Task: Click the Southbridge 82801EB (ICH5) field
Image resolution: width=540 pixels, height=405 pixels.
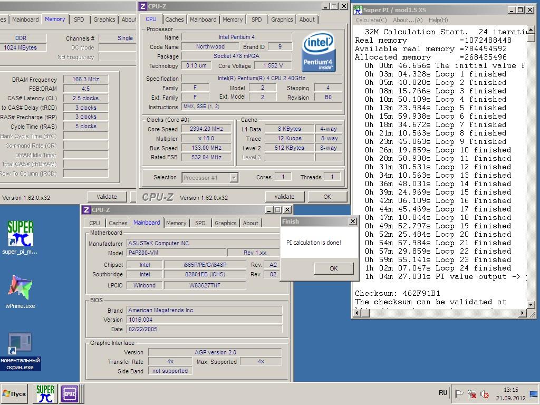Action: (x=205, y=274)
